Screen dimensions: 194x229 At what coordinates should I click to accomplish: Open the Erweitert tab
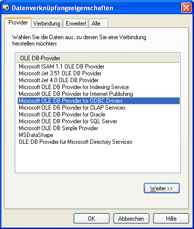(76, 23)
